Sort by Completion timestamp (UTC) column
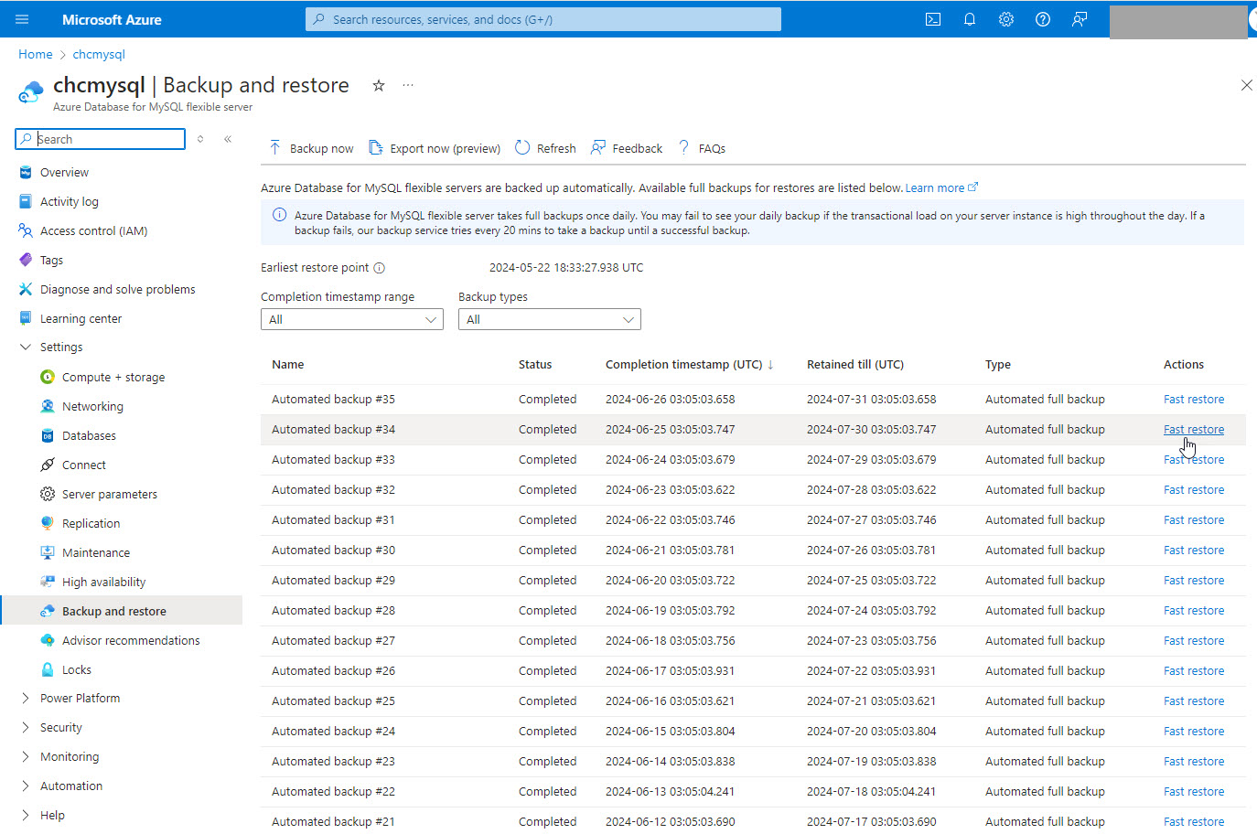Image resolution: width=1257 pixels, height=834 pixels. [x=690, y=364]
